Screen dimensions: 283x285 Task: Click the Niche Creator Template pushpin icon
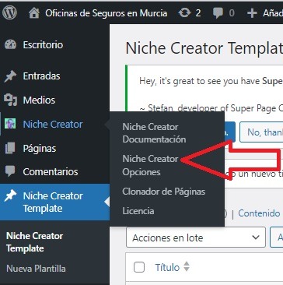pyautogui.click(x=10, y=196)
